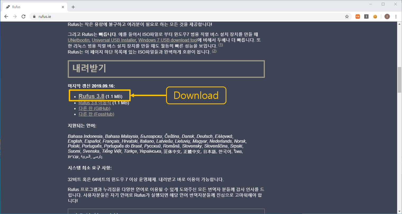Download Rufus 3.8 portable version link
This screenshot has width=402, height=214.
(95, 103)
